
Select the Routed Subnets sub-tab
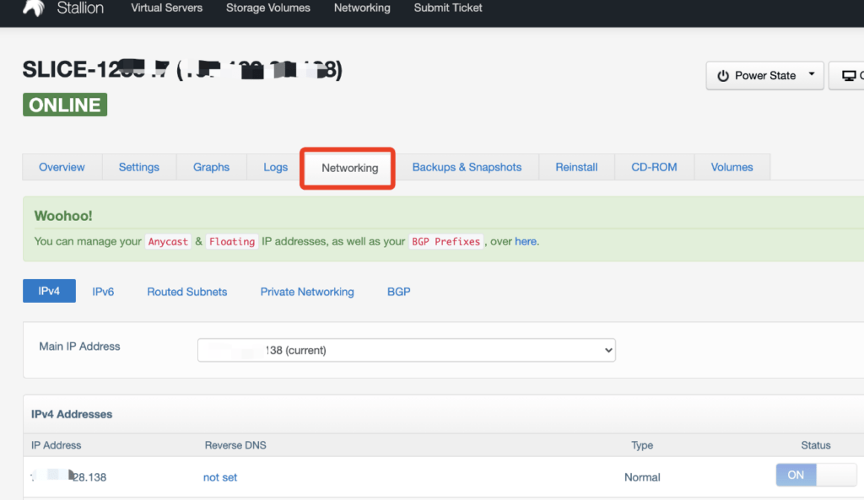pos(186,292)
